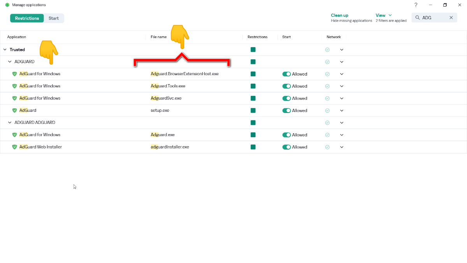Switch to the Restrictions tab
Image resolution: width=467 pixels, height=263 pixels.
click(27, 18)
